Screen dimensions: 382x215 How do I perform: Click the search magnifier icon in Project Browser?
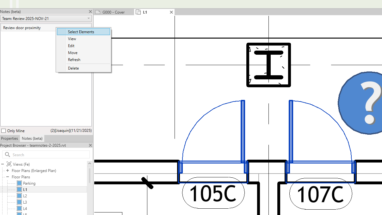pos(8,155)
